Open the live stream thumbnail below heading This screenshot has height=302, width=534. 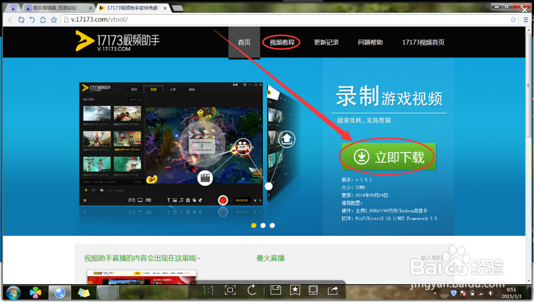point(142,277)
